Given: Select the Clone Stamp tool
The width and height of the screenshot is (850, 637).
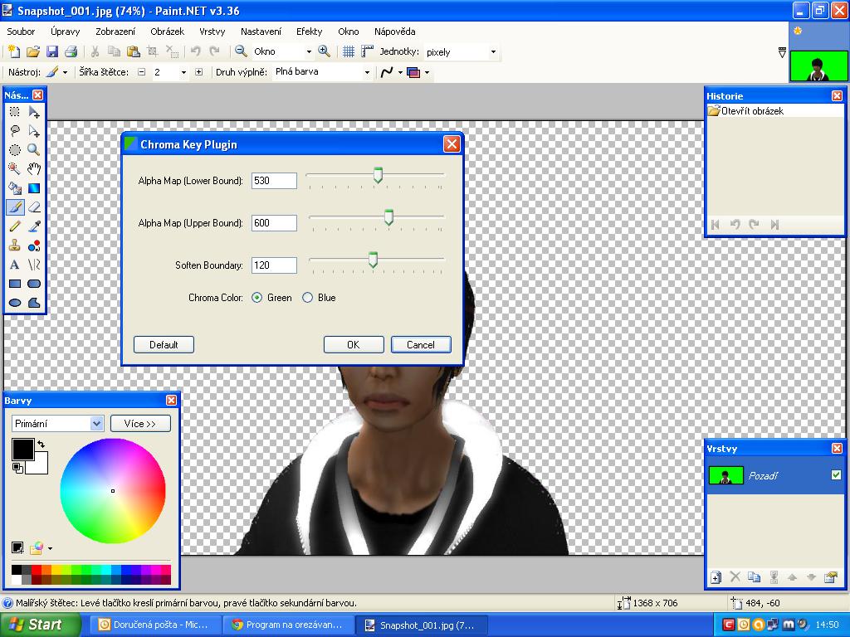Looking at the screenshot, I should pos(15,246).
